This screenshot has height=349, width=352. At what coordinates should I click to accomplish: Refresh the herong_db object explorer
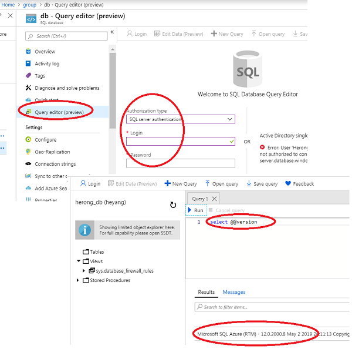tap(173, 205)
